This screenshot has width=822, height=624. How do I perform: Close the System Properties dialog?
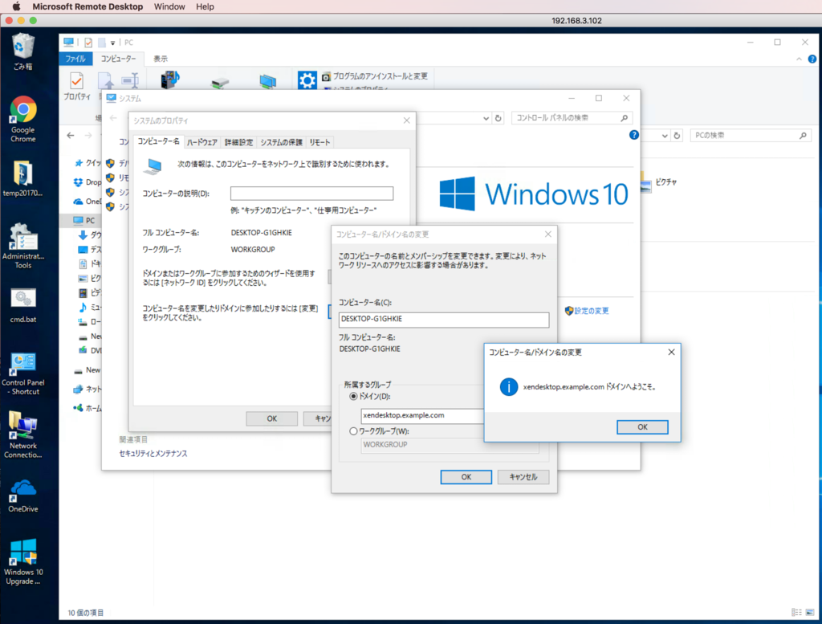pos(406,120)
